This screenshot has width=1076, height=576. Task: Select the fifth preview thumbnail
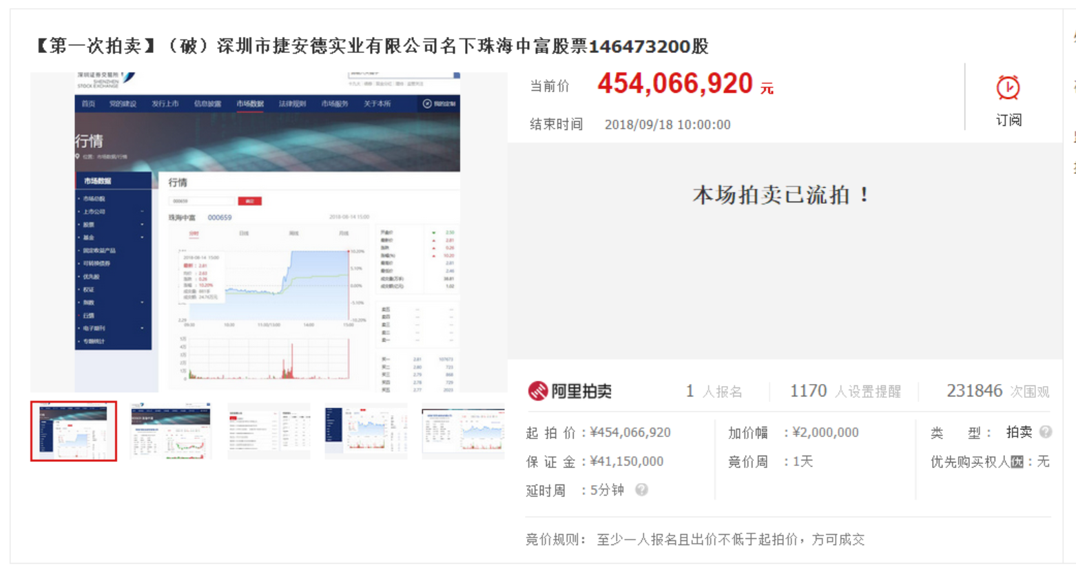click(x=463, y=431)
